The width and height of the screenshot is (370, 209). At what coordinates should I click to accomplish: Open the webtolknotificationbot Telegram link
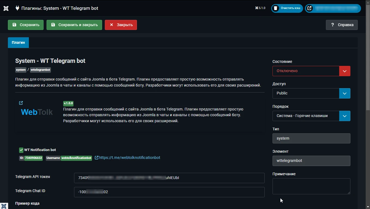coord(130,157)
